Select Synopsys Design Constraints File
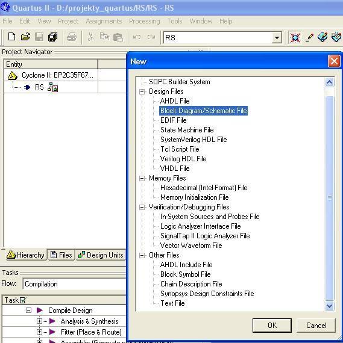The width and height of the screenshot is (343, 343). click(207, 294)
